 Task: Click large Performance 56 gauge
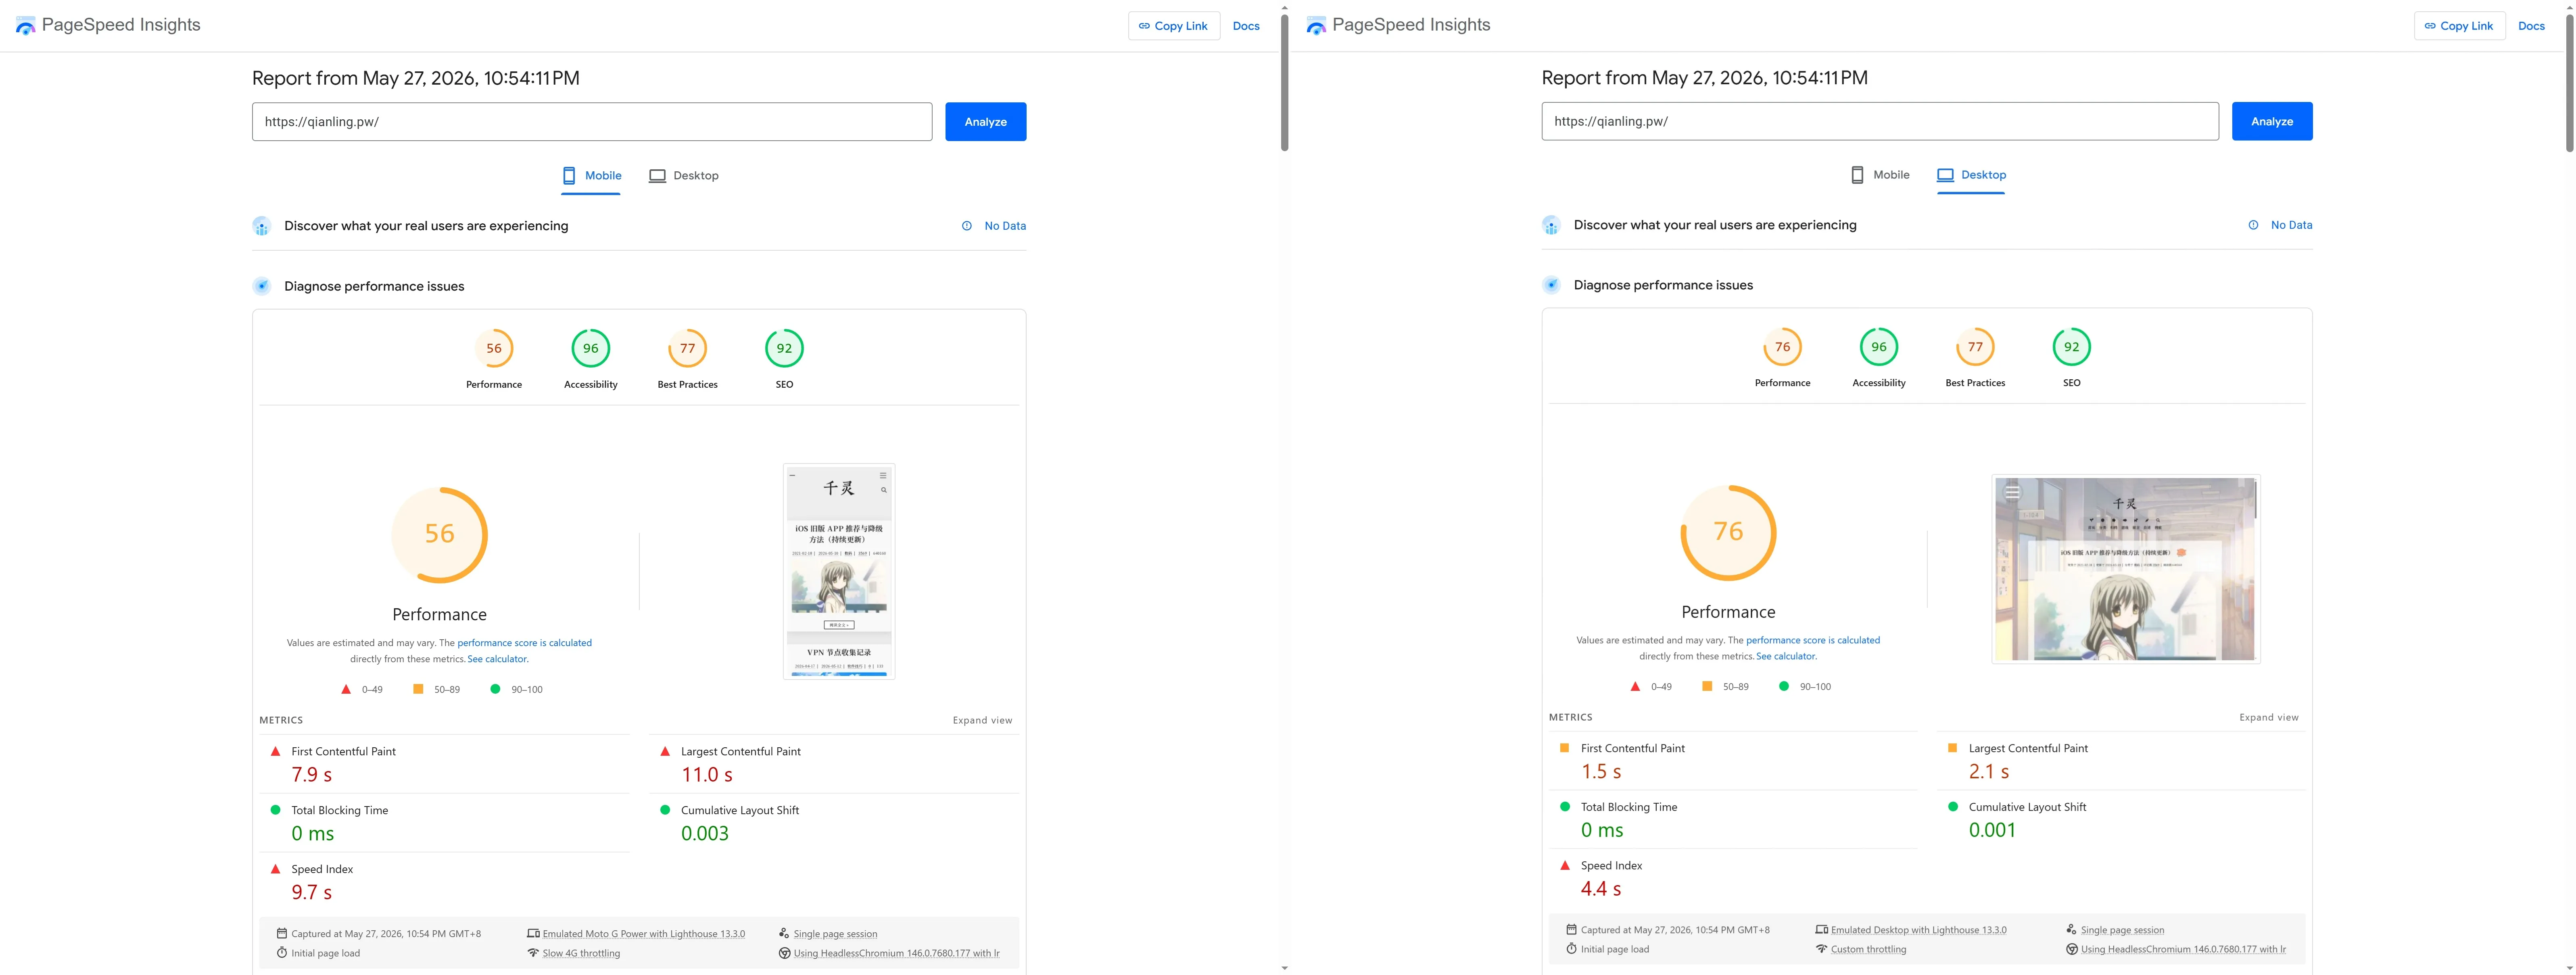[440, 534]
